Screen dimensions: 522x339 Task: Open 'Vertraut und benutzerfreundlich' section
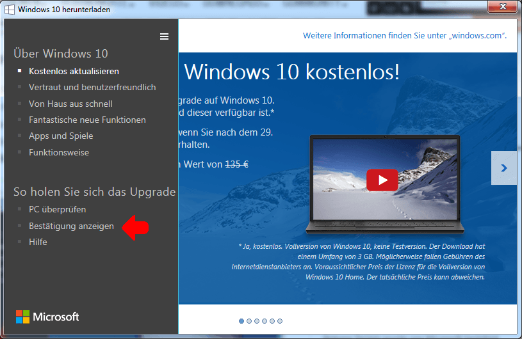(92, 87)
